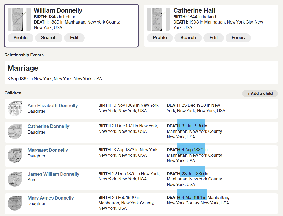The image size is (283, 216).
Task: Edit Catherine Hall's details
Action: click(x=213, y=38)
